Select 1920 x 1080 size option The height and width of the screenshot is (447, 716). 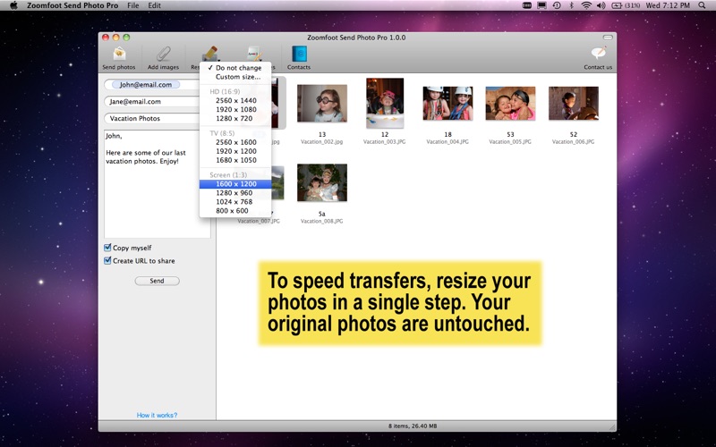[x=235, y=109]
